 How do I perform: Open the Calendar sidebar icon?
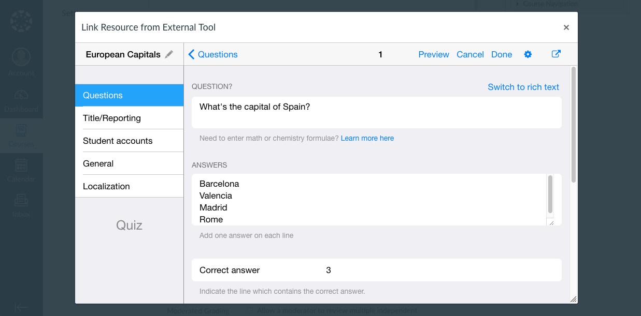21,166
